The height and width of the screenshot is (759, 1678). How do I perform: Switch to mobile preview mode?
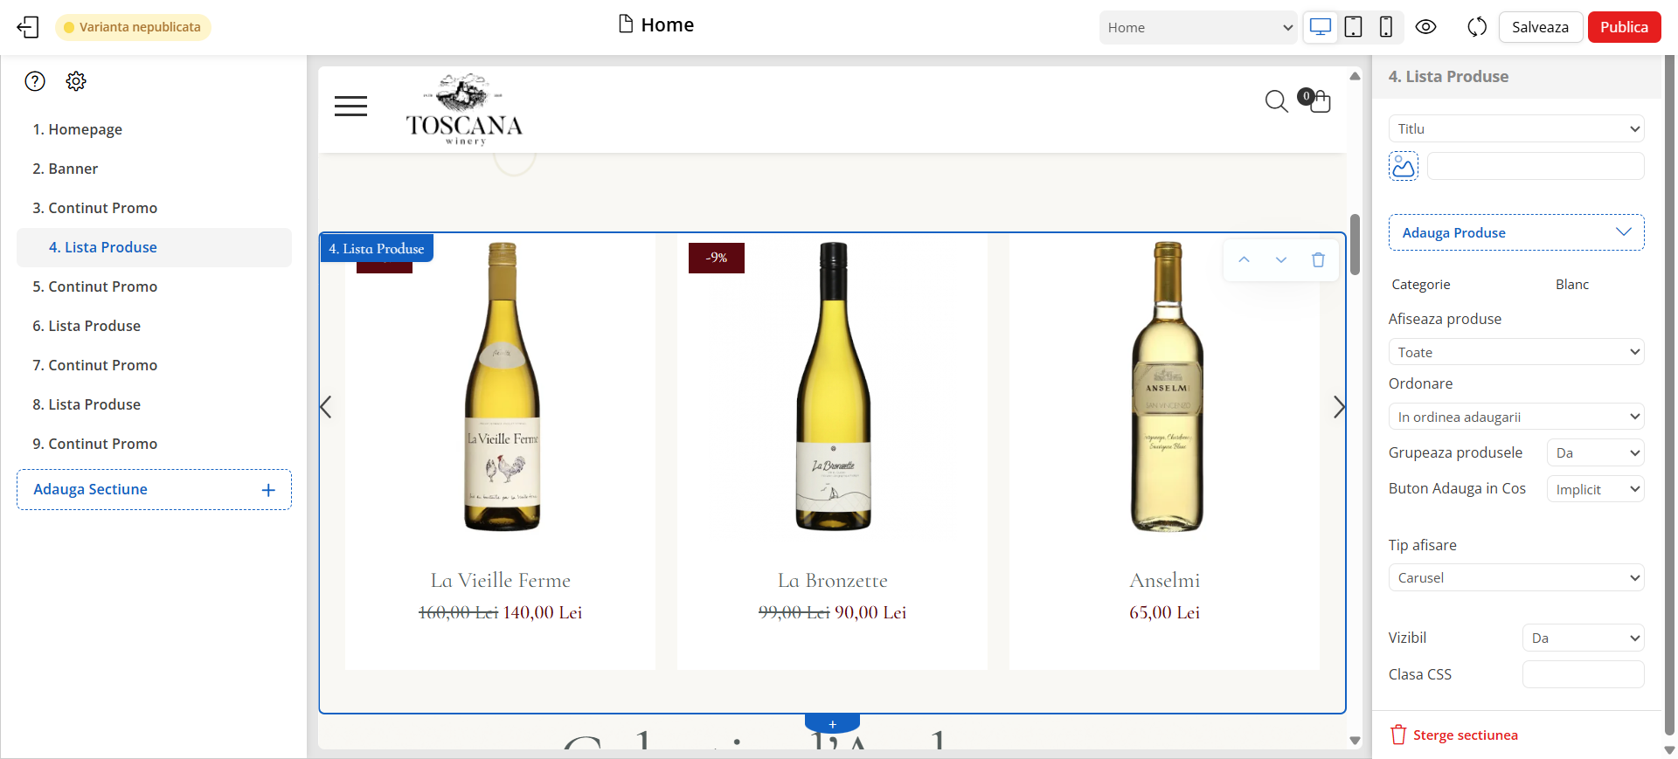click(1385, 27)
